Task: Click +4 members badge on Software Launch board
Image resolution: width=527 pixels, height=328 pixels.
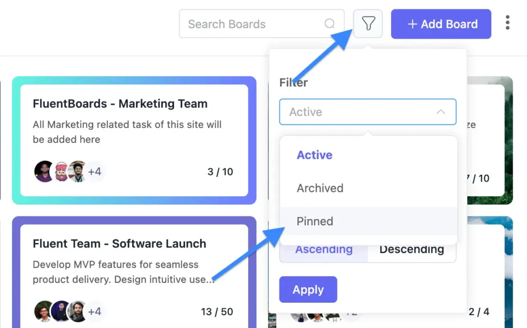Action: click(95, 312)
